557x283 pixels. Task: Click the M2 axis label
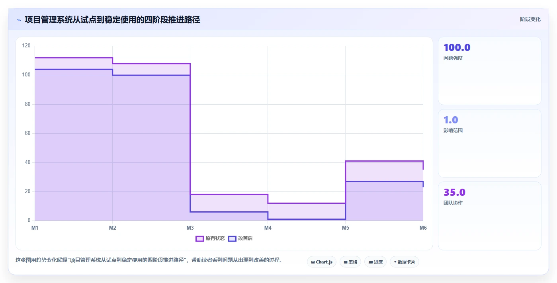112,228
